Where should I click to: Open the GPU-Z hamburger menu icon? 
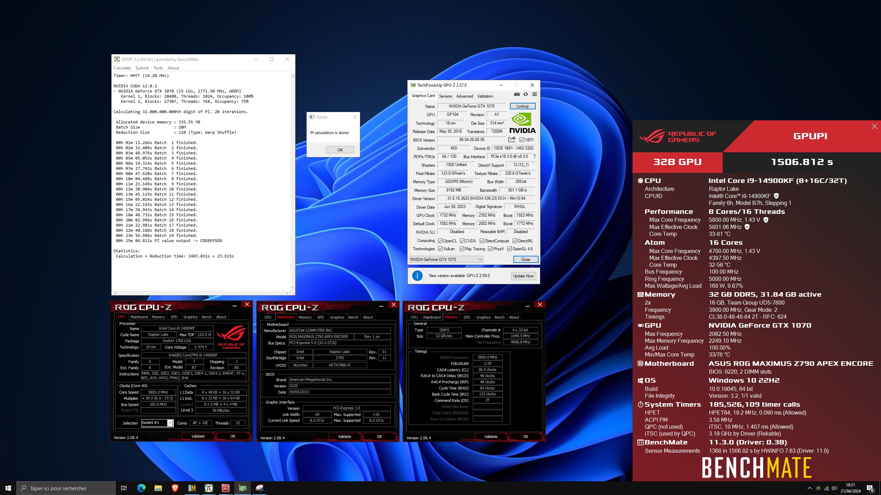(534, 95)
